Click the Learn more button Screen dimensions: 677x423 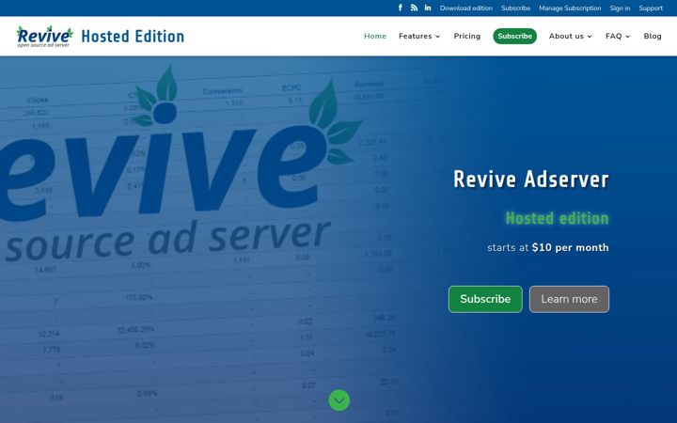(569, 299)
